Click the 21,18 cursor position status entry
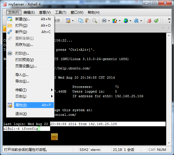Viewport: 174px width, 155px height. coord(117,150)
